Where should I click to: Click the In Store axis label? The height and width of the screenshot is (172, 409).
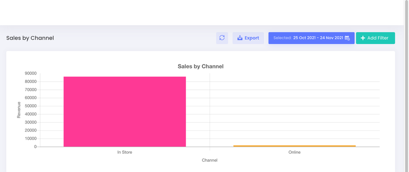tap(125, 152)
